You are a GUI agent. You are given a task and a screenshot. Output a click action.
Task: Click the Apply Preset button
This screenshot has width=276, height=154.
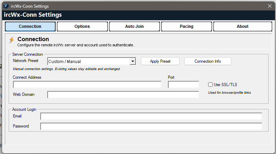[160, 61]
